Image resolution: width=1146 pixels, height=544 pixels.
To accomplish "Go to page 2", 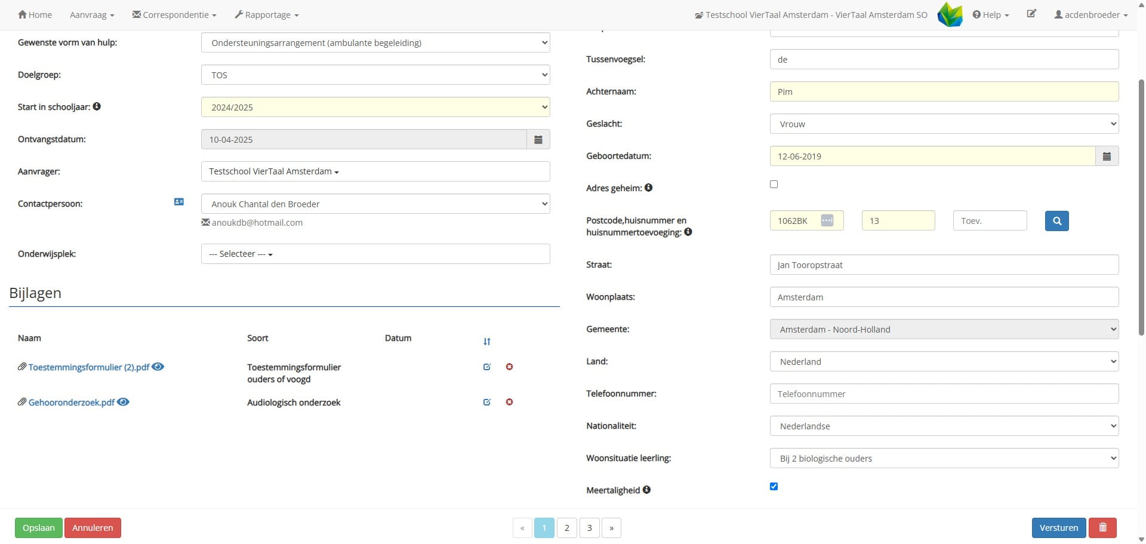I will coord(567,528).
